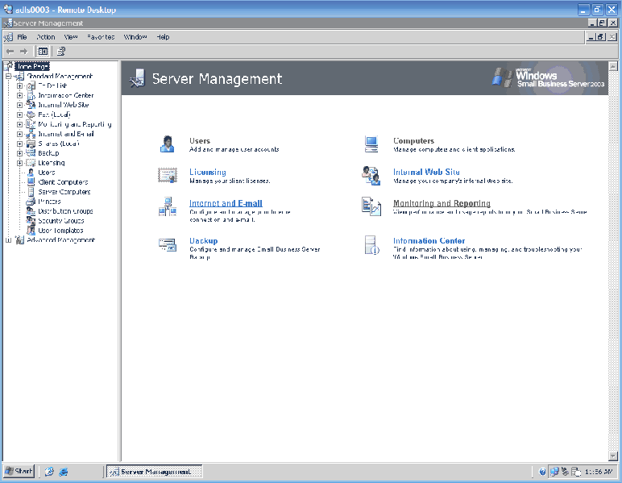The width and height of the screenshot is (622, 483).
Task: Click the Licensing certificate icon
Action: [168, 175]
